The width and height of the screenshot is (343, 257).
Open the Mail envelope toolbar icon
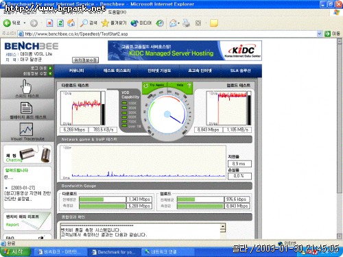point(174,23)
